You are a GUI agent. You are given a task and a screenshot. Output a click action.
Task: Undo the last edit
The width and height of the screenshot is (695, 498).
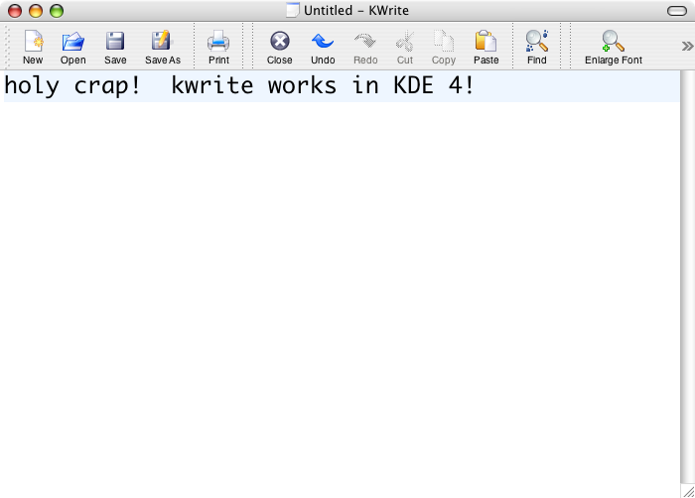tap(323, 47)
